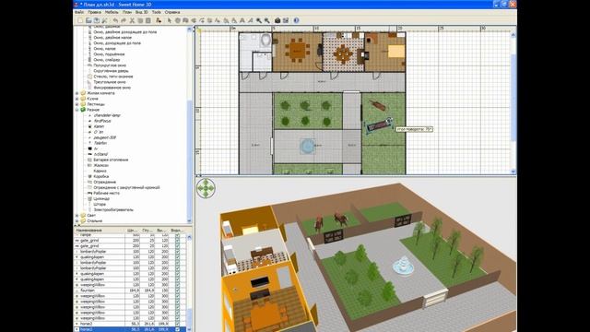Screen dimensions: 590x332
Task: Select the arrow Select-objects tool
Action: coord(170,20)
